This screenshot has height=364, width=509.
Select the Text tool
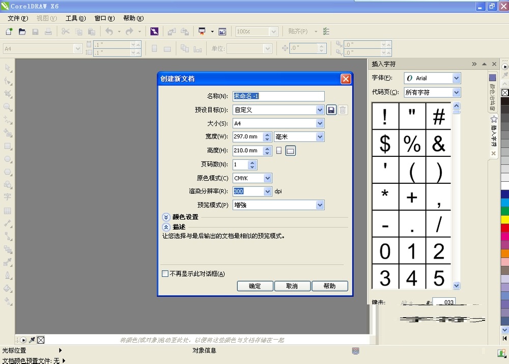pos(8,197)
